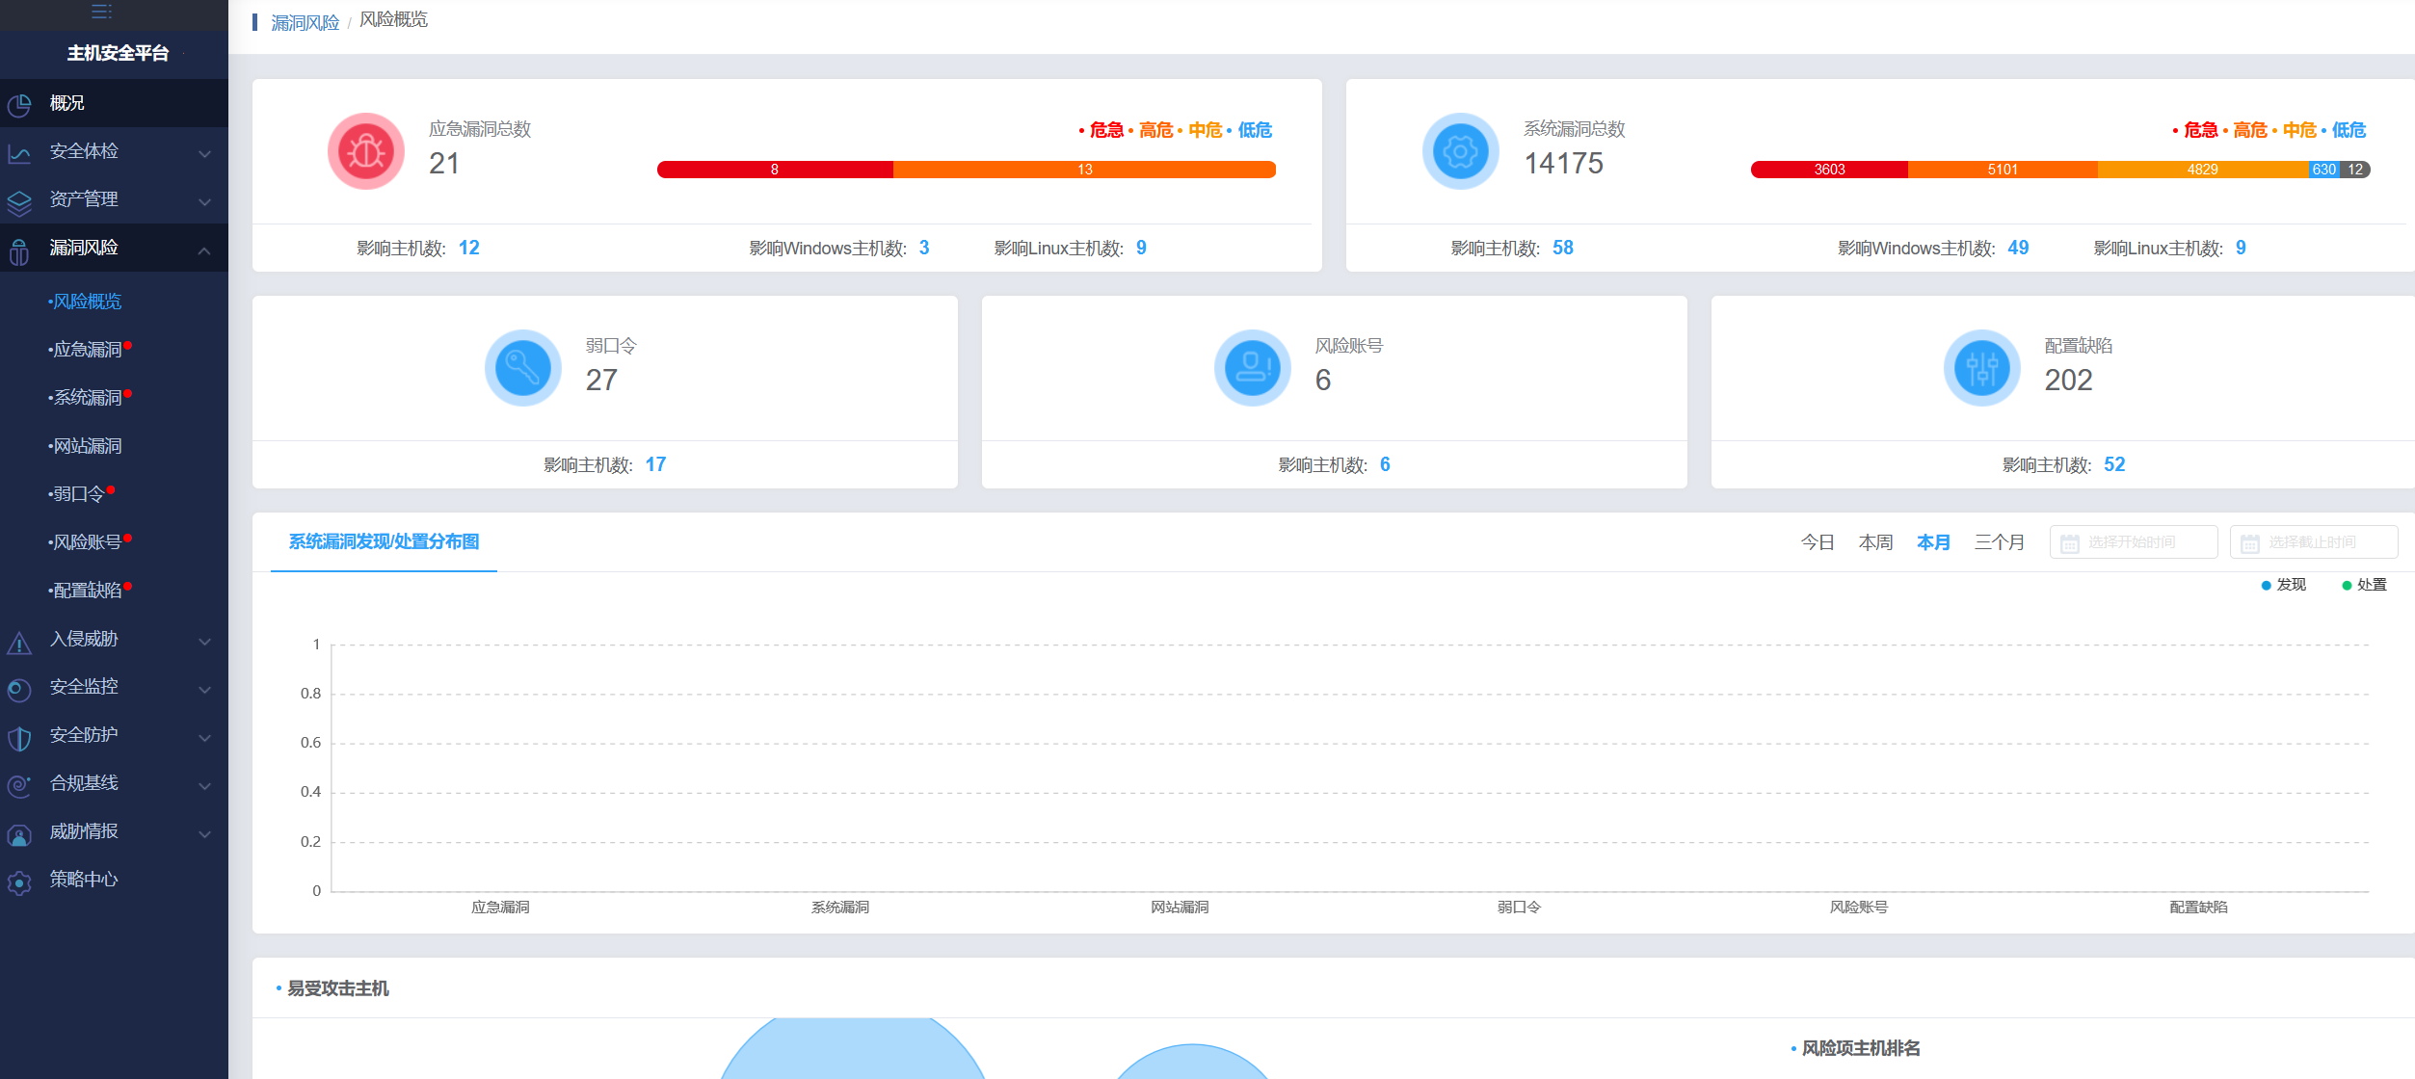
Task: Click 影响Windows主机数 value 49
Action: point(2018,248)
